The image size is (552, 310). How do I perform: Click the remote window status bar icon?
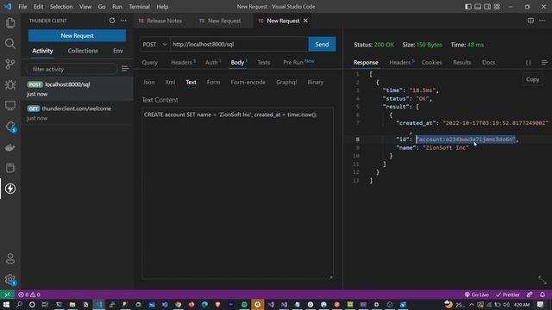(7, 294)
